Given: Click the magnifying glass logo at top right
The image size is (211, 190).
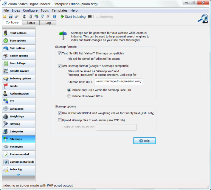Looking at the screenshot, I should click(x=203, y=19).
